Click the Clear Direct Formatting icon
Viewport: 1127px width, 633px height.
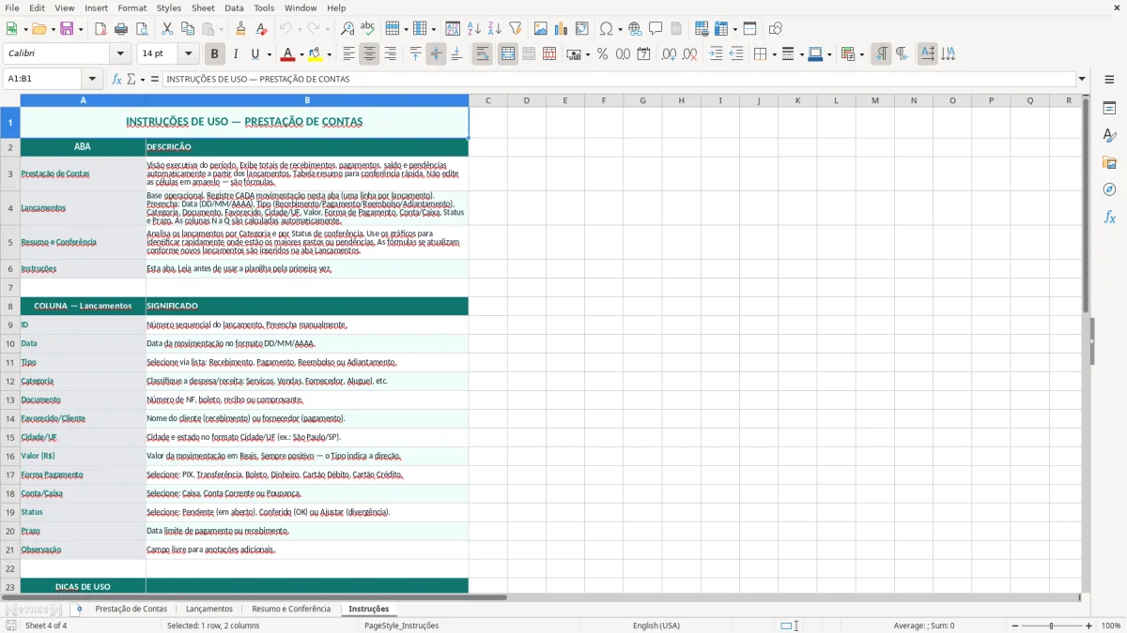click(261, 29)
